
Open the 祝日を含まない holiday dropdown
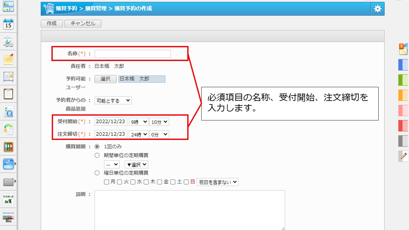[218, 182]
